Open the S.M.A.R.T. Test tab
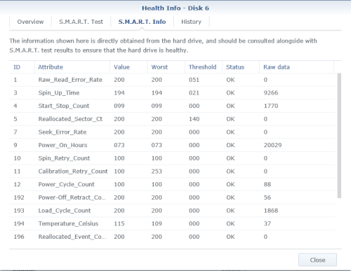The width and height of the screenshot is (351, 271). pos(81,22)
